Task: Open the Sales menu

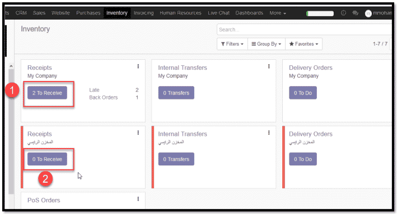Action: 39,13
